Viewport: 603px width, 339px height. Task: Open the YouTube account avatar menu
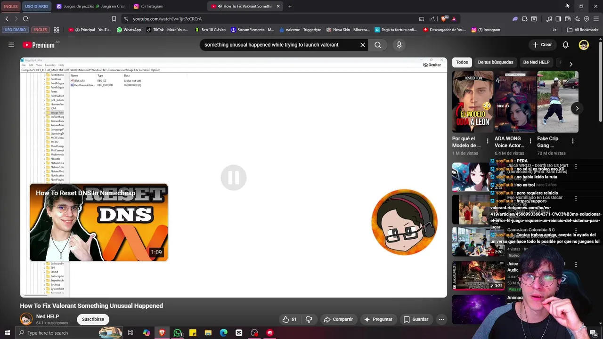pos(584,45)
